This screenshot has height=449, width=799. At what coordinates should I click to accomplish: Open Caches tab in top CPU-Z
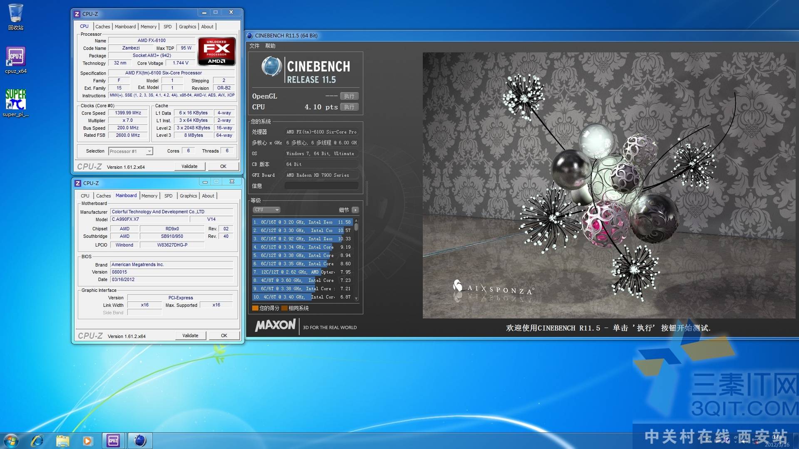(x=102, y=27)
